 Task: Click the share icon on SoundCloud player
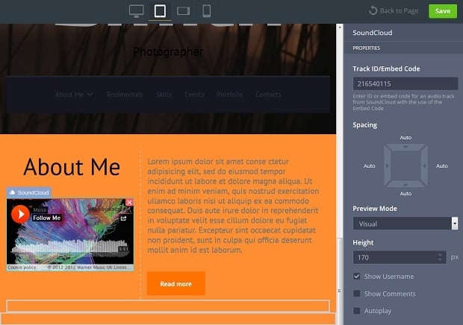coord(123,218)
